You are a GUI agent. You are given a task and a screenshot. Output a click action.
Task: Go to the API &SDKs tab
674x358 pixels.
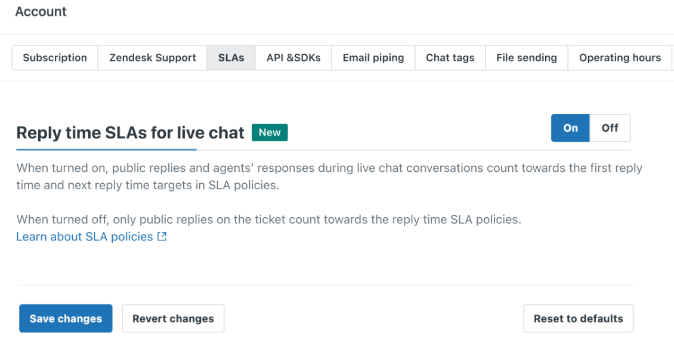pos(293,57)
